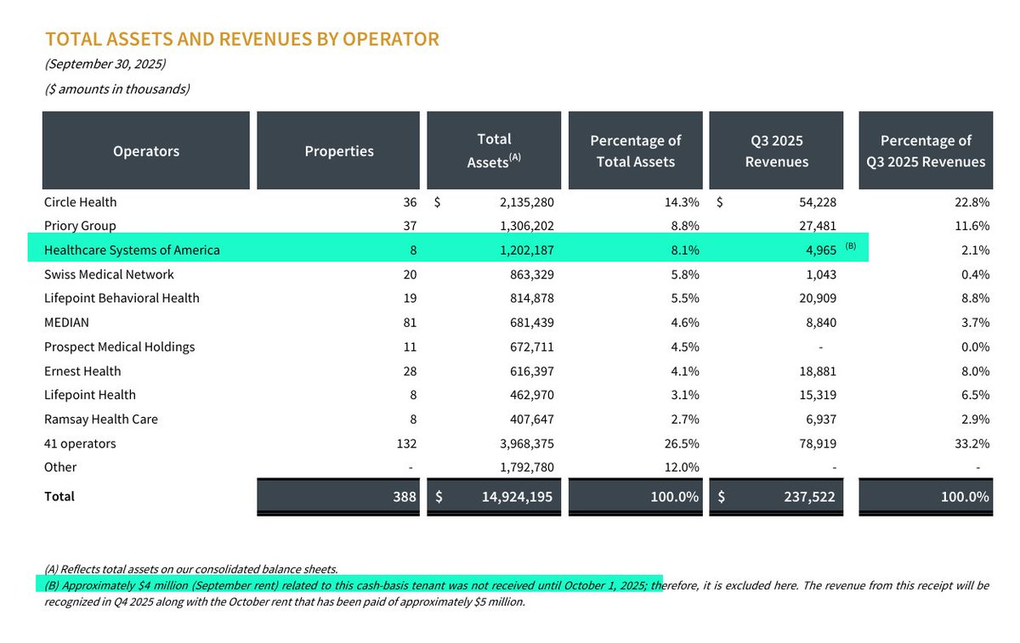Select the Ernest Health entry
The width and height of the screenshot is (1020, 643).
point(82,371)
